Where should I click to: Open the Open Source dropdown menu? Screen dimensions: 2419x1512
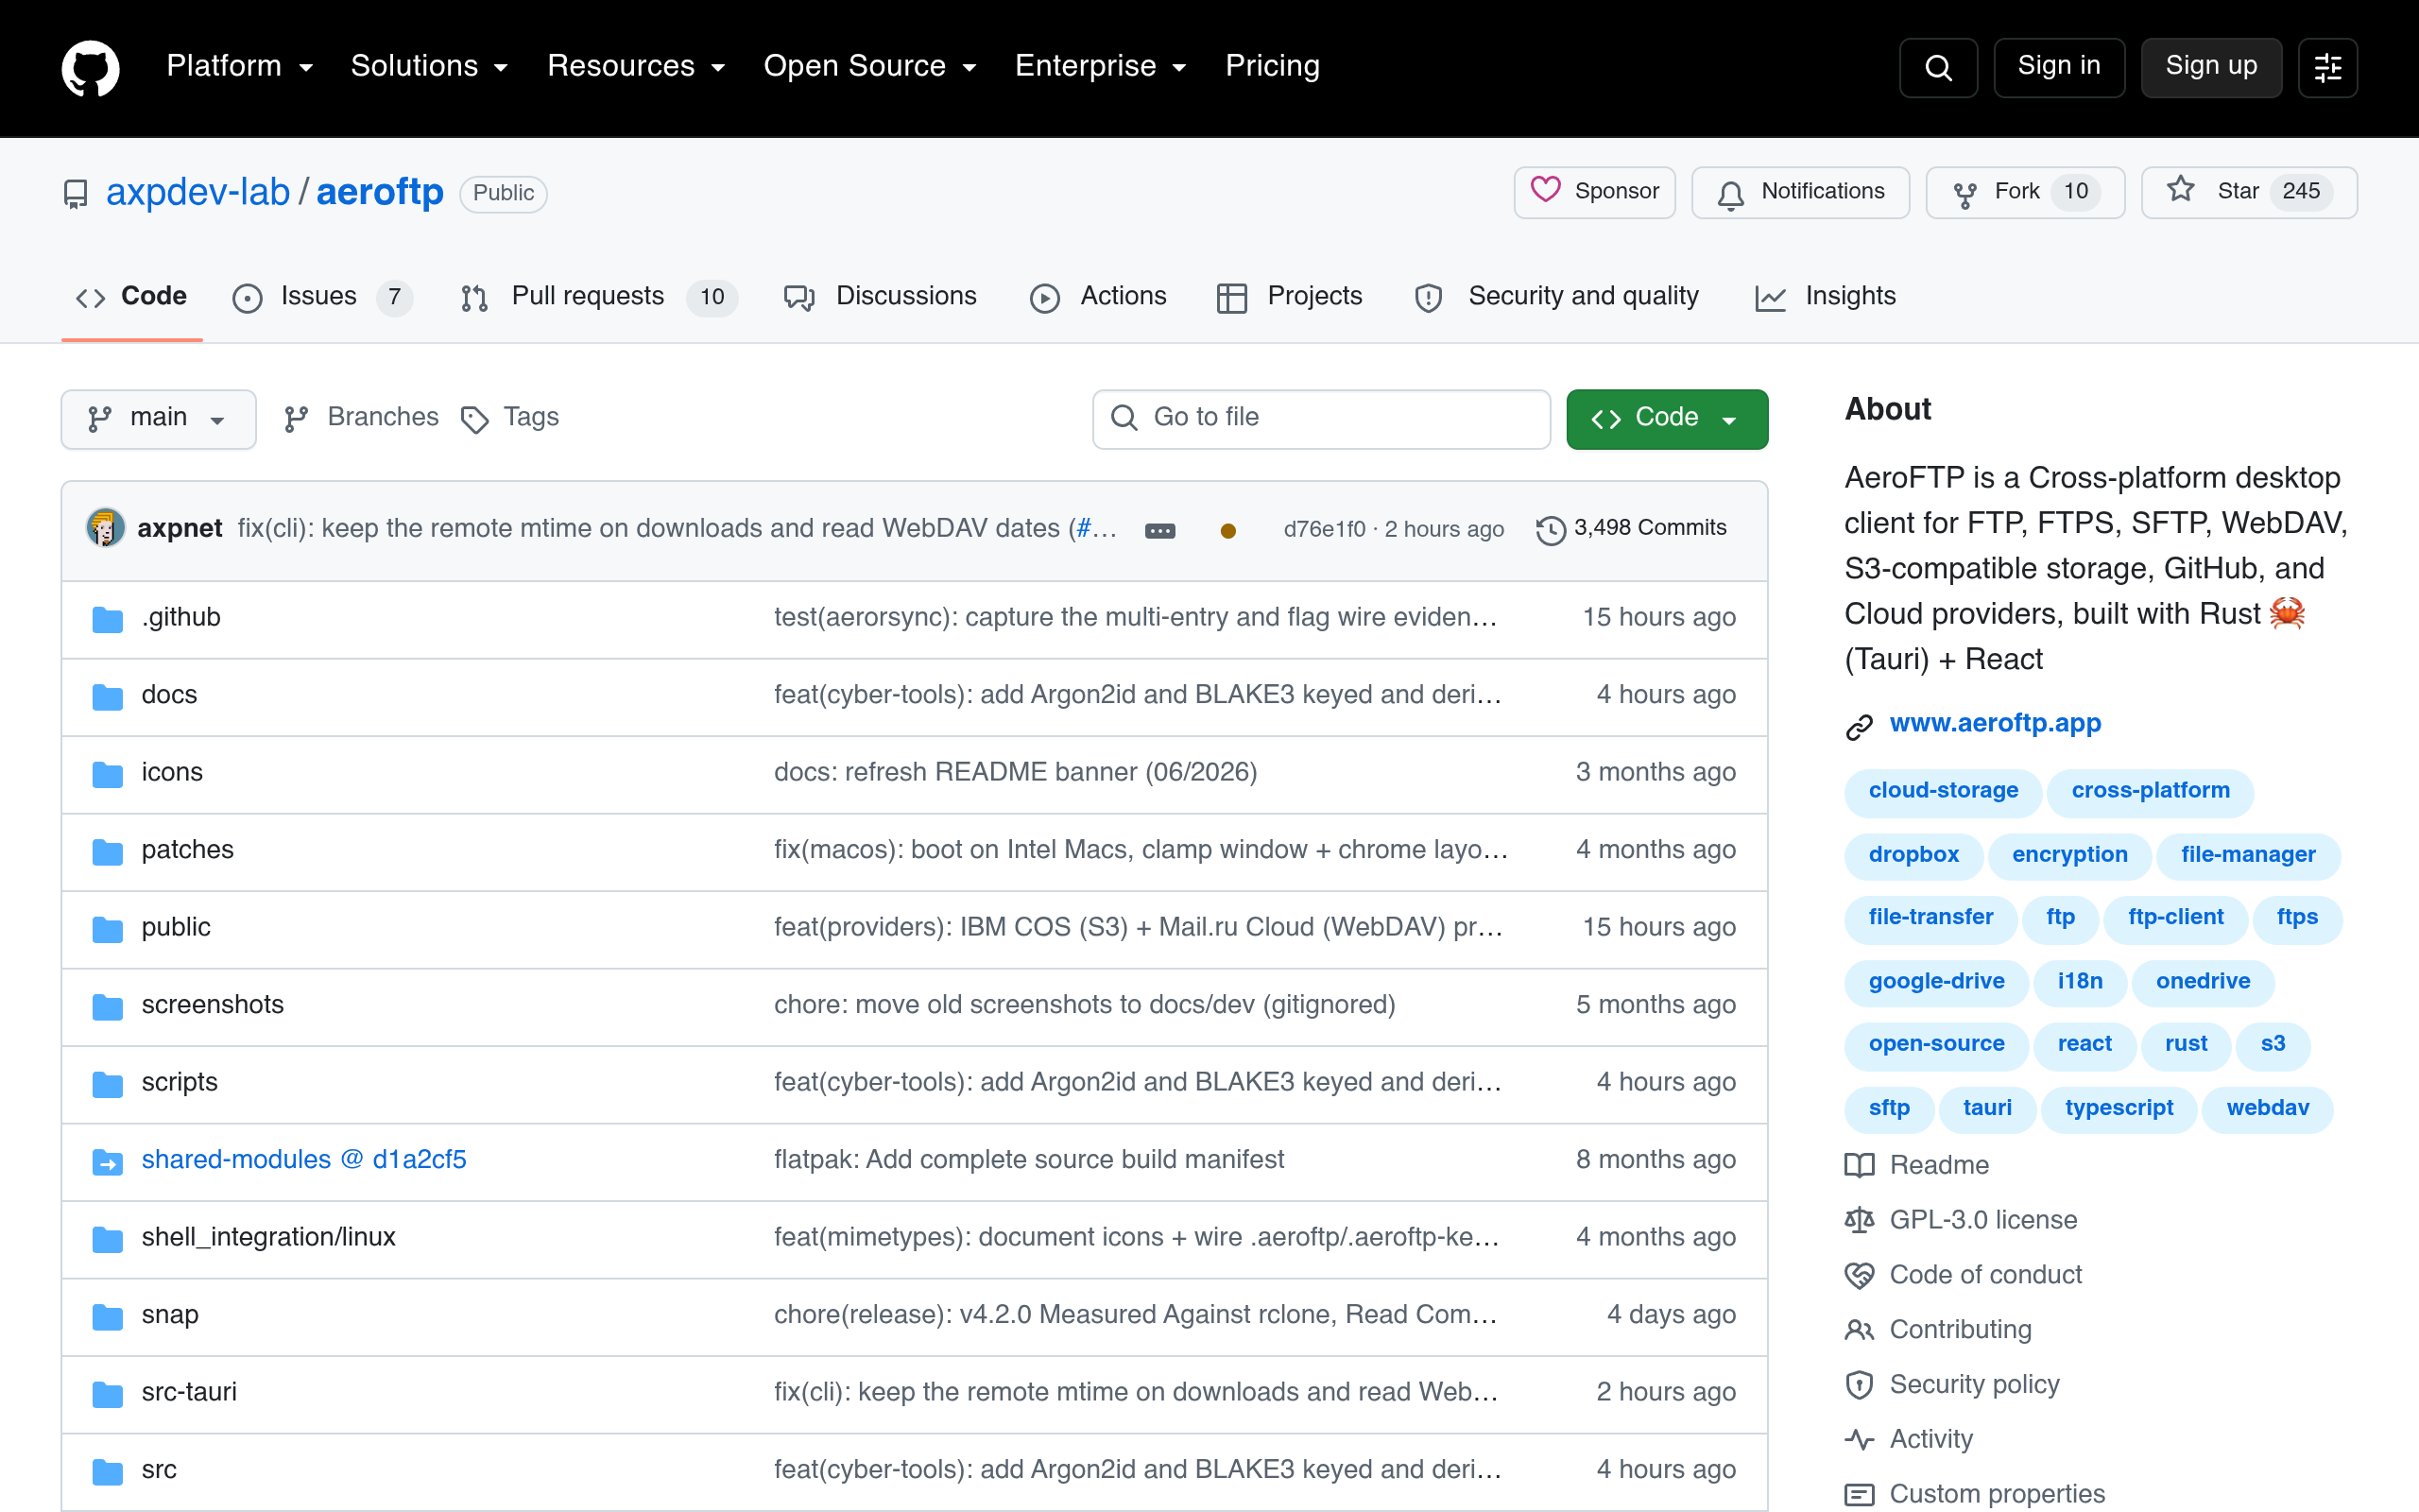tap(869, 66)
